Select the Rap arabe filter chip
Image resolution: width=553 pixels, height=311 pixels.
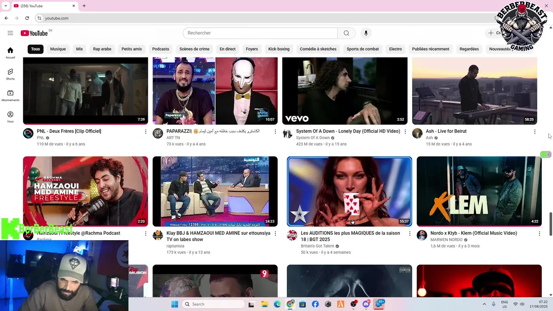[102, 49]
